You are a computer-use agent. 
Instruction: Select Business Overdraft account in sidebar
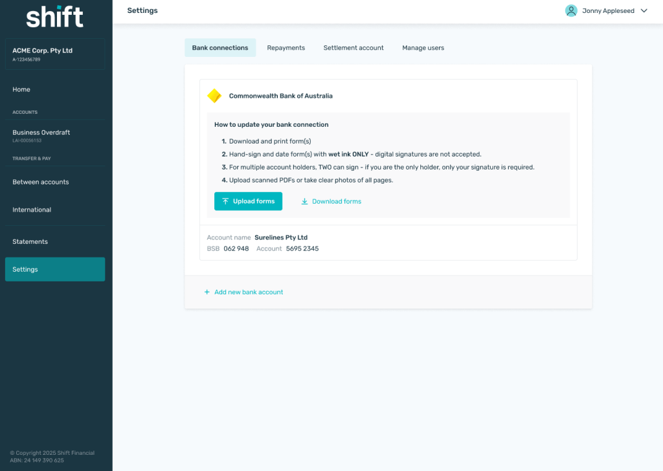(x=55, y=136)
